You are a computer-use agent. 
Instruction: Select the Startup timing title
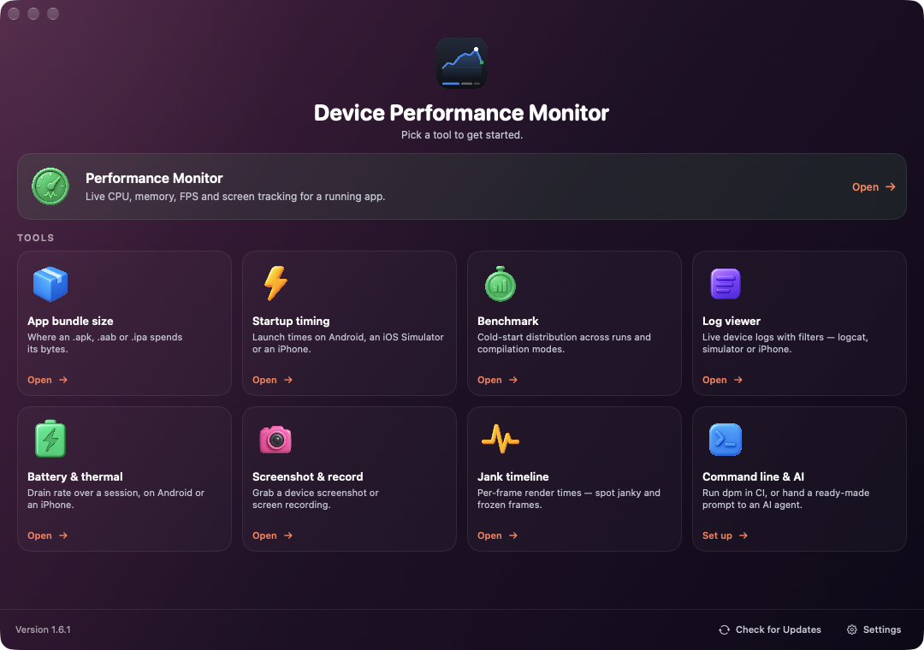[x=291, y=322]
